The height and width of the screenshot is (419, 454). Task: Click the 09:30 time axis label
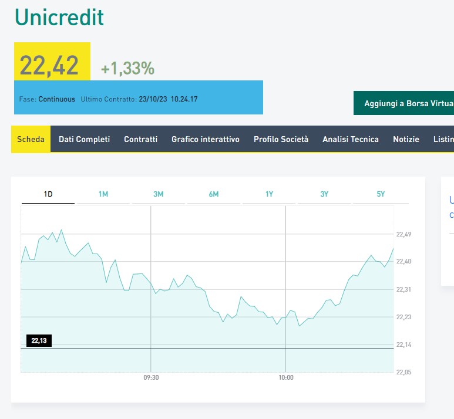click(x=151, y=377)
